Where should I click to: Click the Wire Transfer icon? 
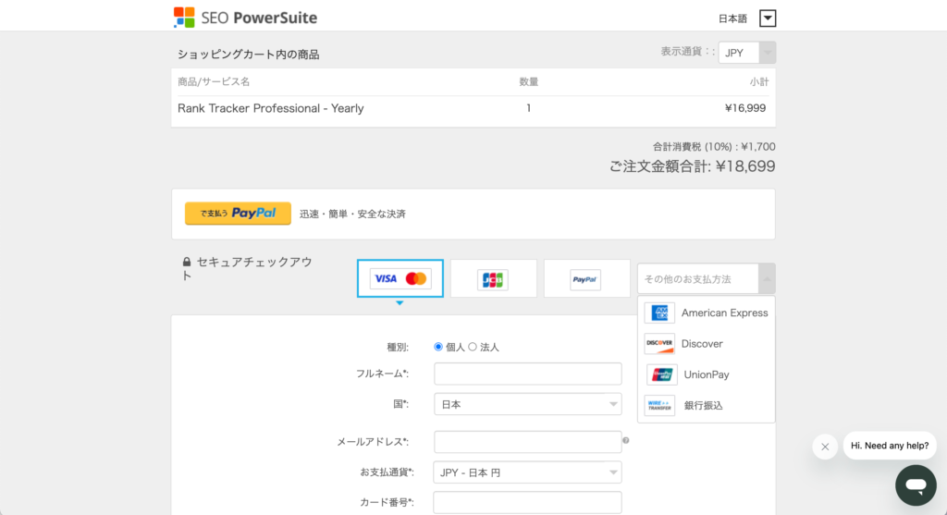pyautogui.click(x=659, y=405)
